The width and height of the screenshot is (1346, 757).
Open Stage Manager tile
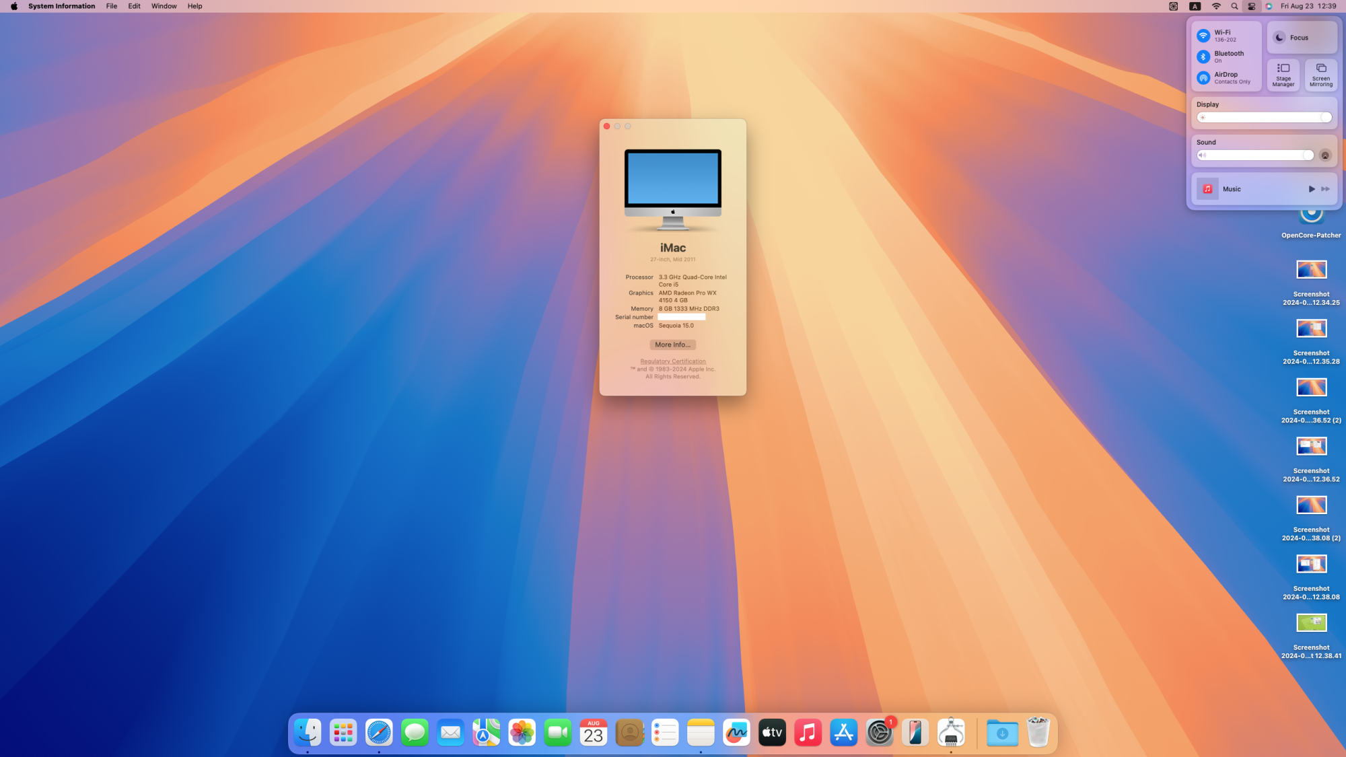[1283, 74]
